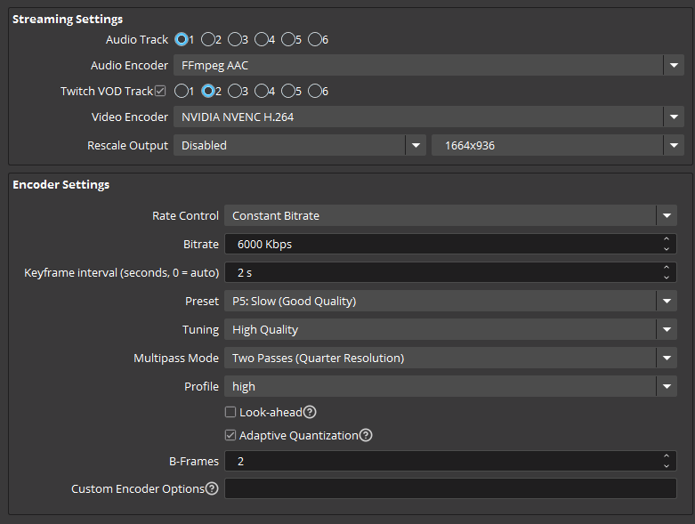Click the B-Frames label
The height and width of the screenshot is (524, 695).
click(x=194, y=461)
